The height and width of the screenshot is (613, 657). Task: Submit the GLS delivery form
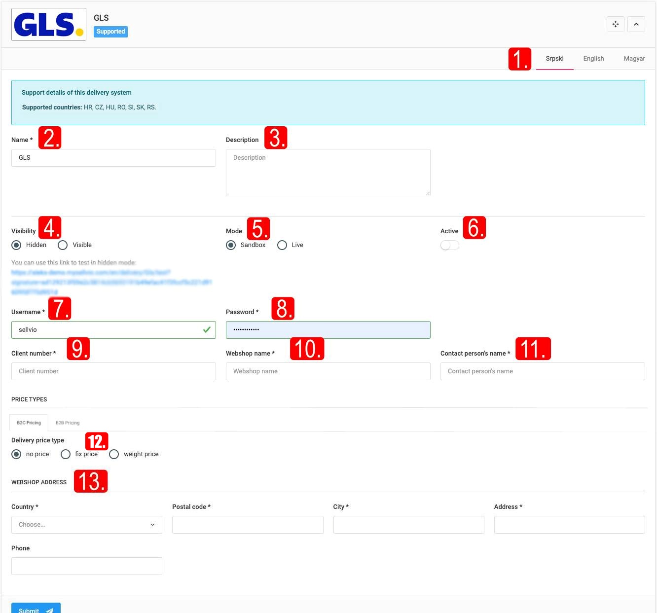click(36, 609)
